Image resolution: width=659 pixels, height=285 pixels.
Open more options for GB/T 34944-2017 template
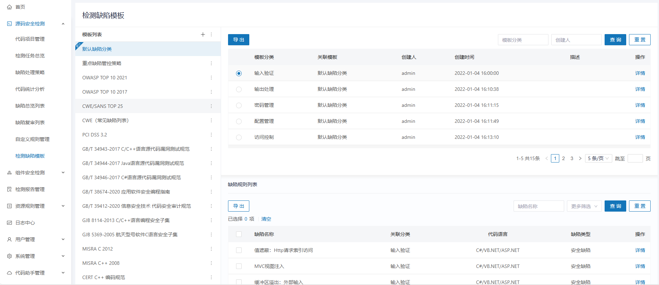211,163
